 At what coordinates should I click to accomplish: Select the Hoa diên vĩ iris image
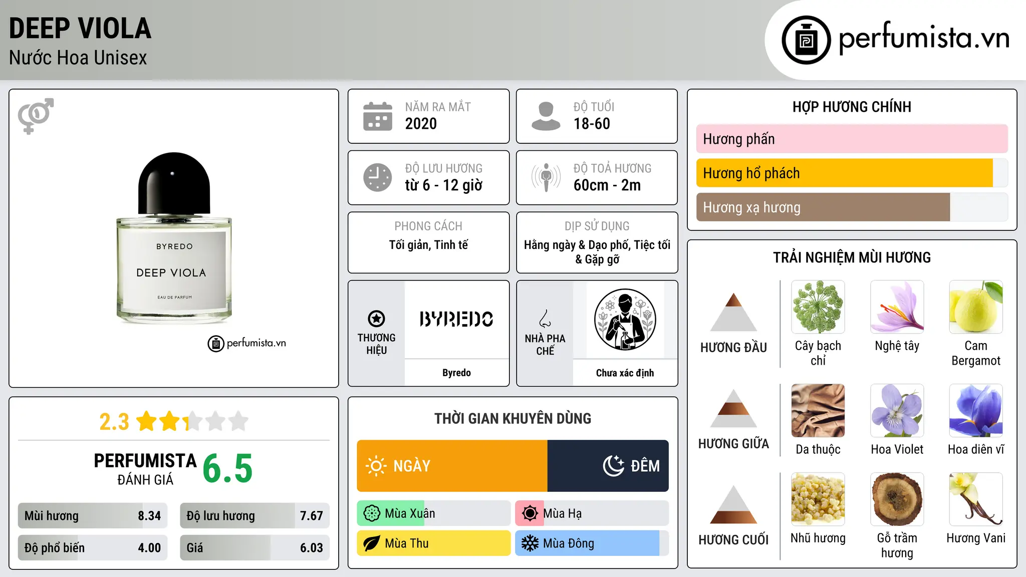point(976,411)
